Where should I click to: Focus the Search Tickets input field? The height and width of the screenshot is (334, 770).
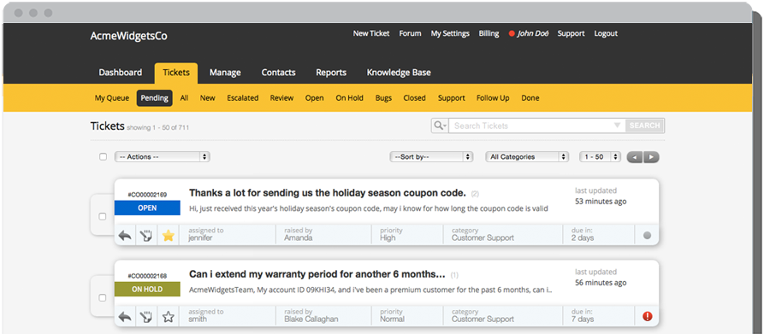(x=537, y=126)
